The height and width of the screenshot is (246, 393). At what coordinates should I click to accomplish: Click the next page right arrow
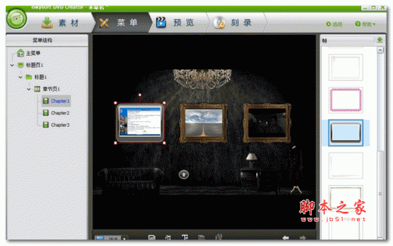[303, 237]
